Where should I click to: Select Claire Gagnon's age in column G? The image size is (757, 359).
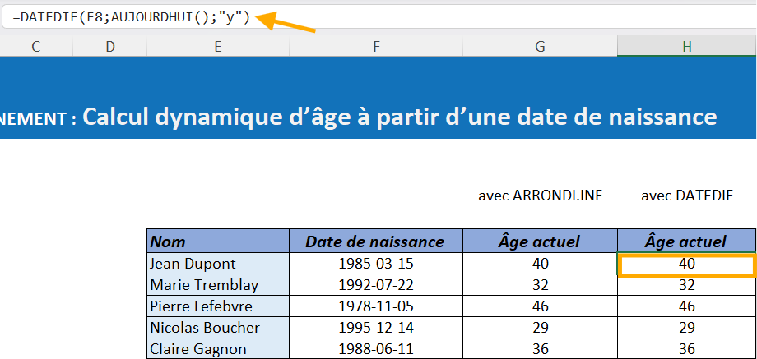pos(540,349)
